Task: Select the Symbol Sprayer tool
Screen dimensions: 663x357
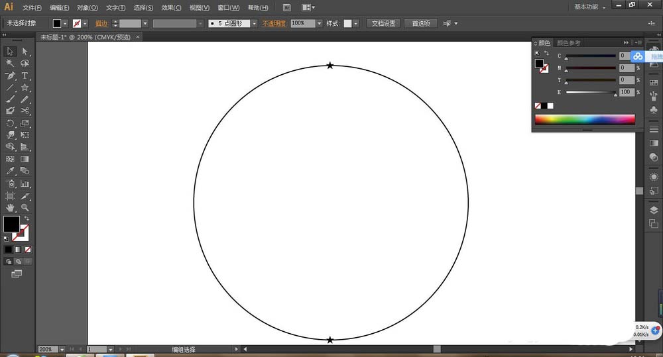Action: click(10, 183)
